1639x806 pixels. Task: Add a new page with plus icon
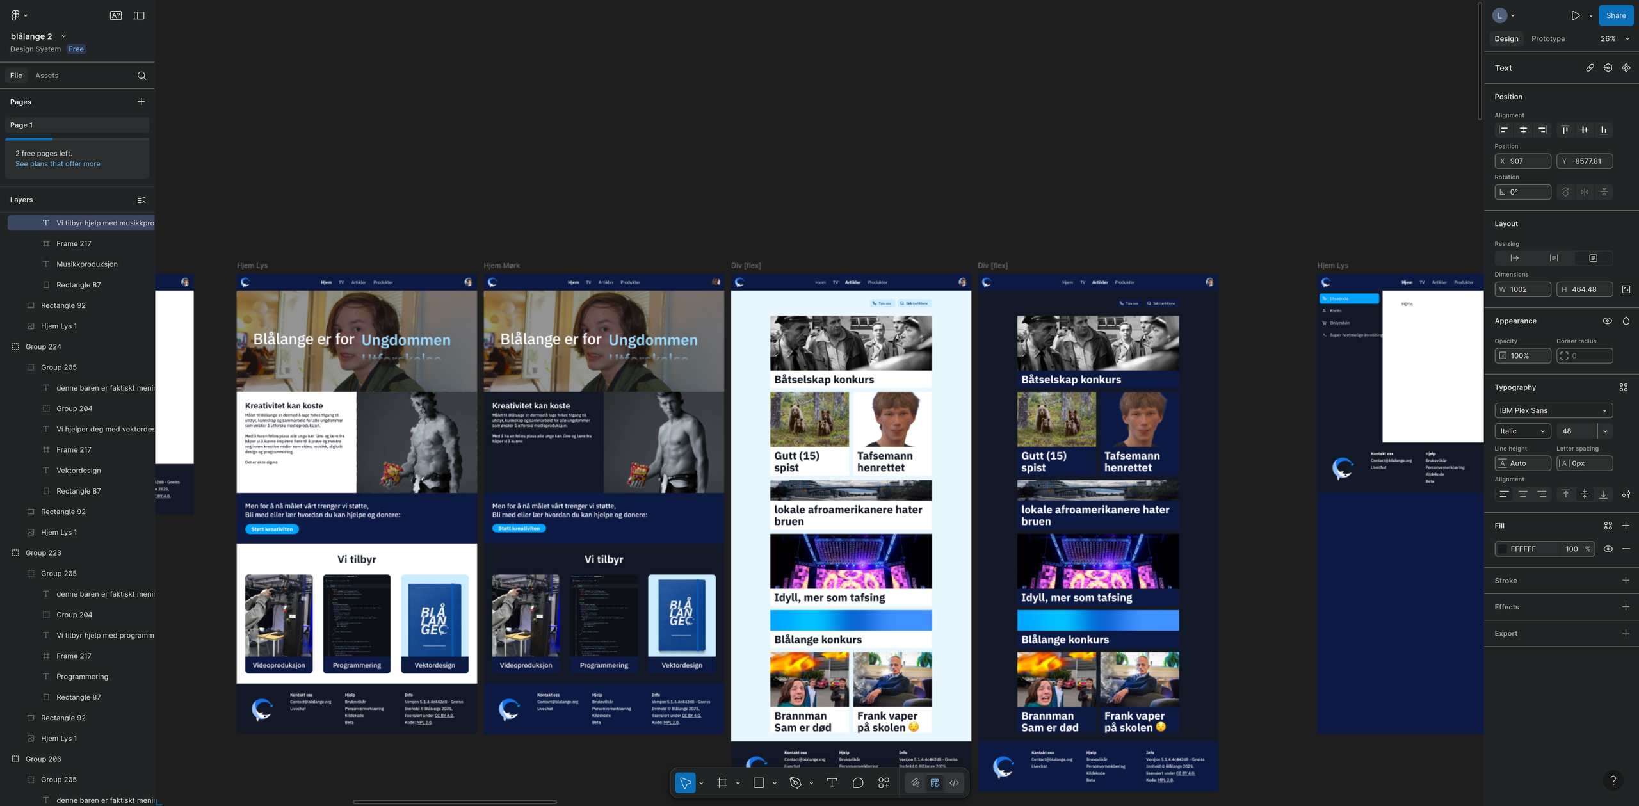coord(141,102)
